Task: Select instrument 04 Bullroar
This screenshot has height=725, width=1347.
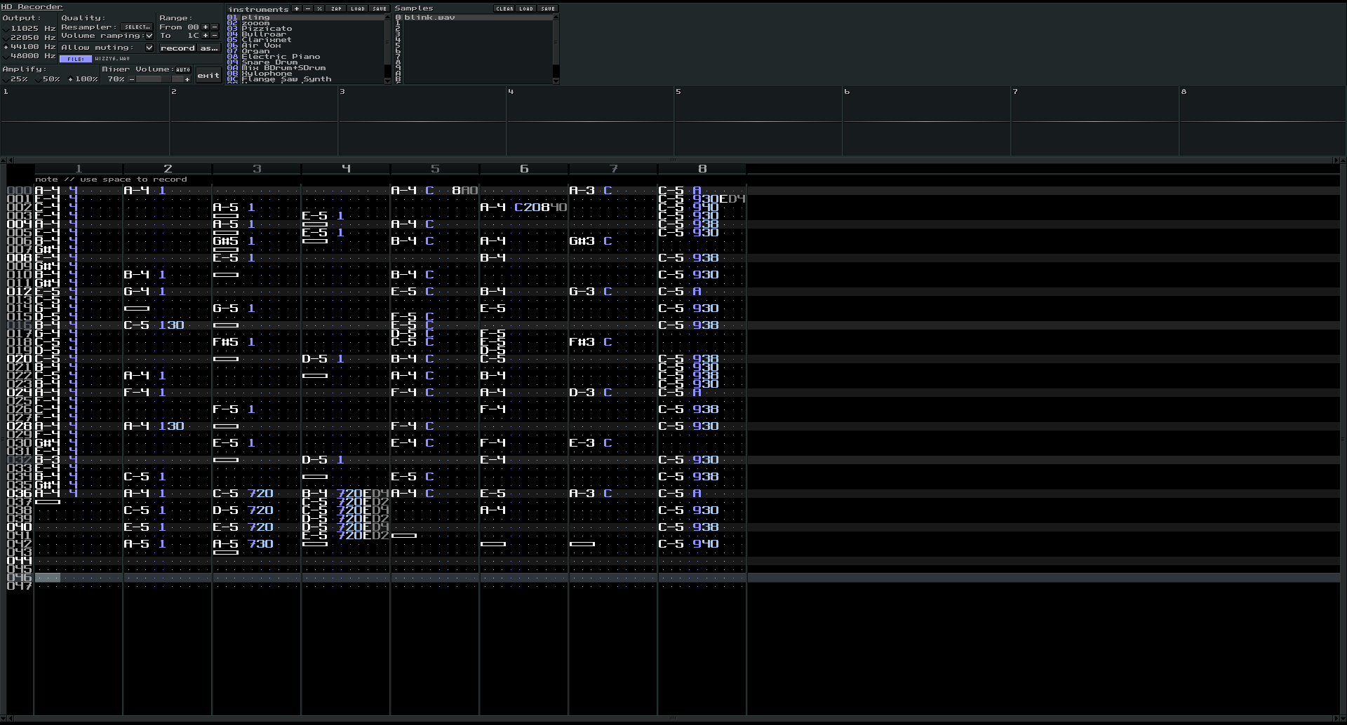Action: [305, 34]
